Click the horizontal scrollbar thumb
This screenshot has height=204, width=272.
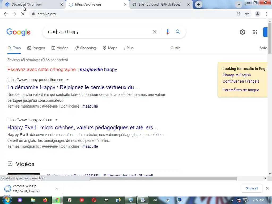[x=163, y=178]
